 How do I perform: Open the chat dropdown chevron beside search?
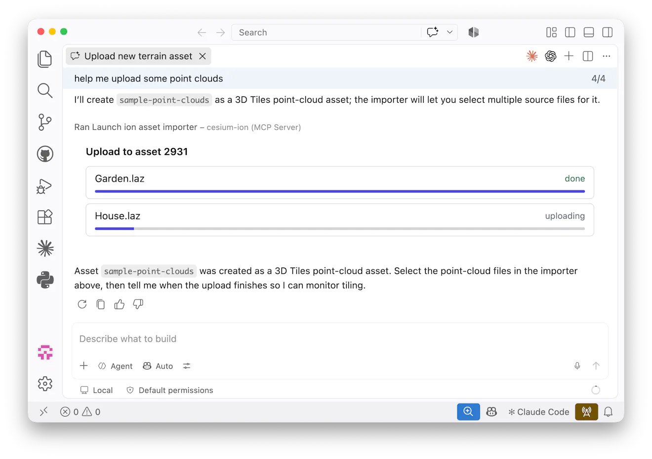tap(450, 32)
